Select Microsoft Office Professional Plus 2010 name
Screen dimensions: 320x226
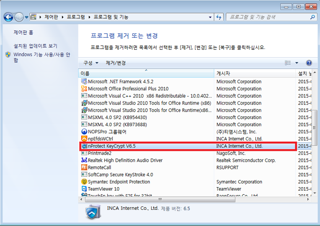[x=128, y=89]
